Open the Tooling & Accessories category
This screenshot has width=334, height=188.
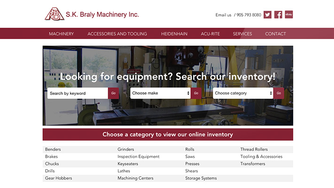pyautogui.click(x=261, y=157)
